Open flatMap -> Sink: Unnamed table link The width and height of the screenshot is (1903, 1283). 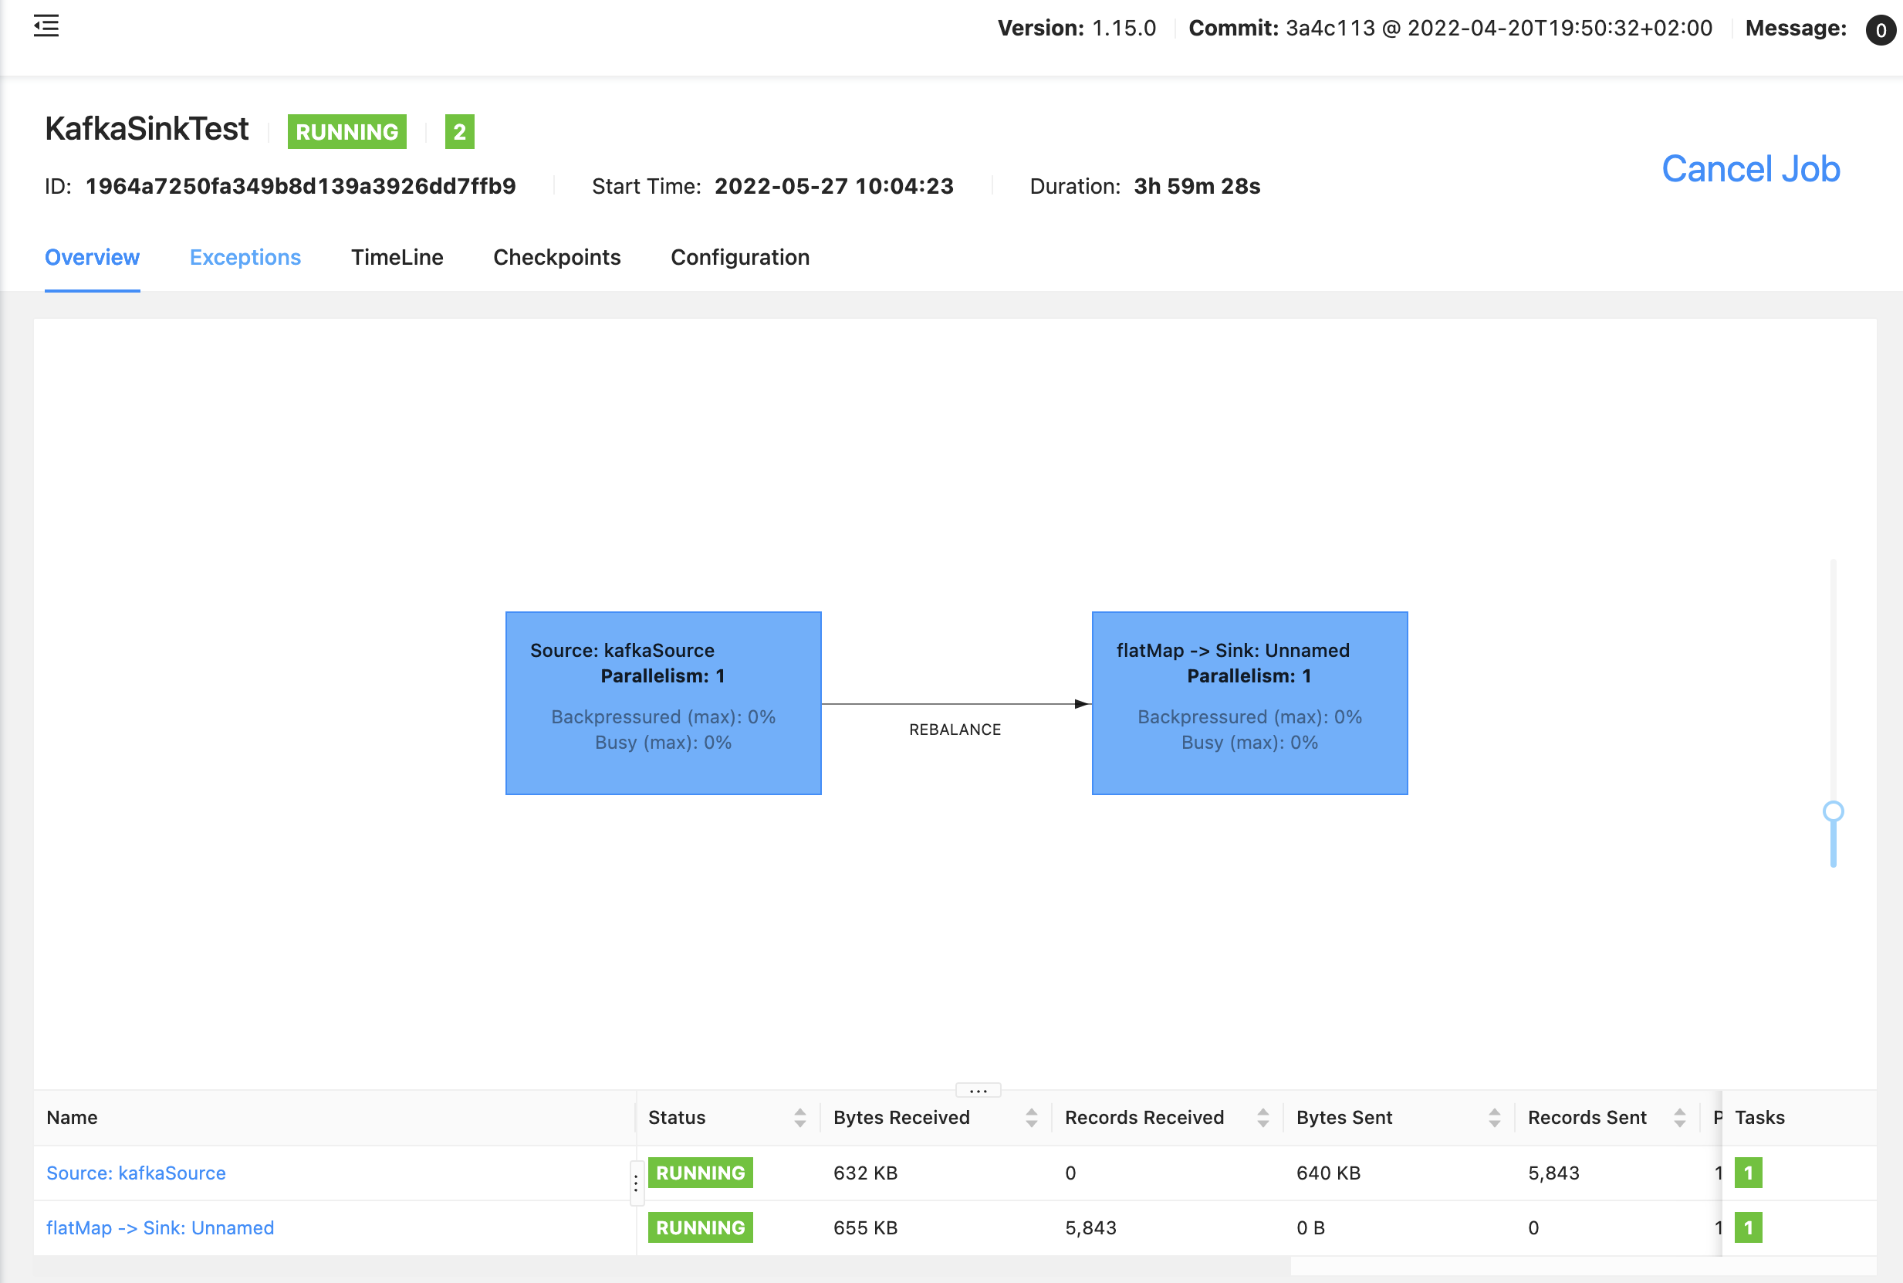160,1227
